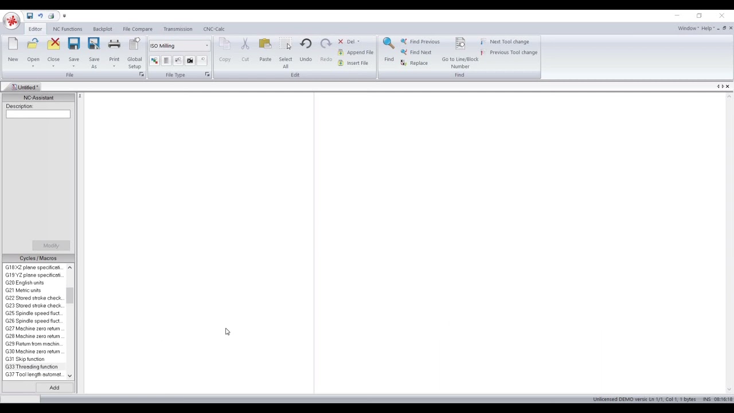Open File Type group dialog launcher

(x=208, y=75)
